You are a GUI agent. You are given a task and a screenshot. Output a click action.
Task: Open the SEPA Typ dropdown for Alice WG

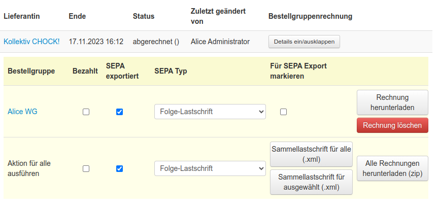(210, 112)
